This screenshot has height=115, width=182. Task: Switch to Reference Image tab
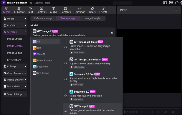(x=43, y=18)
